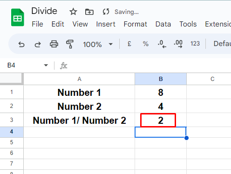Image resolution: width=231 pixels, height=174 pixels.
Task: Open the Insert menu
Action: (106, 24)
